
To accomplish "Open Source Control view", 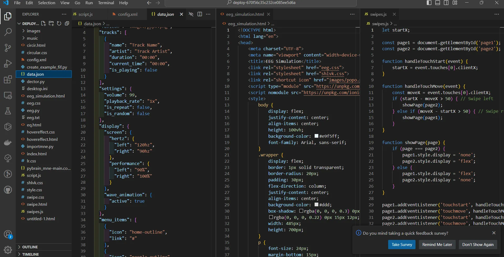I will 8,48.
